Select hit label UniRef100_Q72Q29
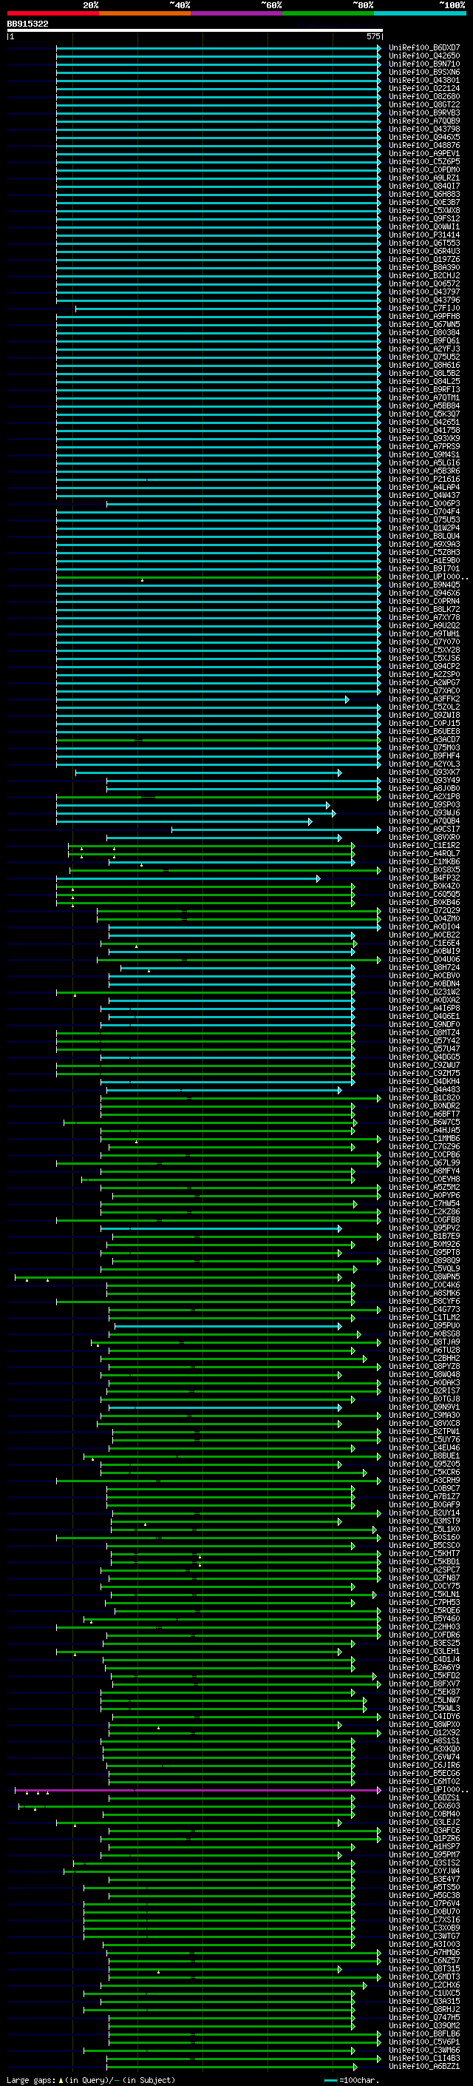 (x=424, y=910)
